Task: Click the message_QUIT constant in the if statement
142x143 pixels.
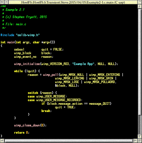Action: tap(99, 104)
